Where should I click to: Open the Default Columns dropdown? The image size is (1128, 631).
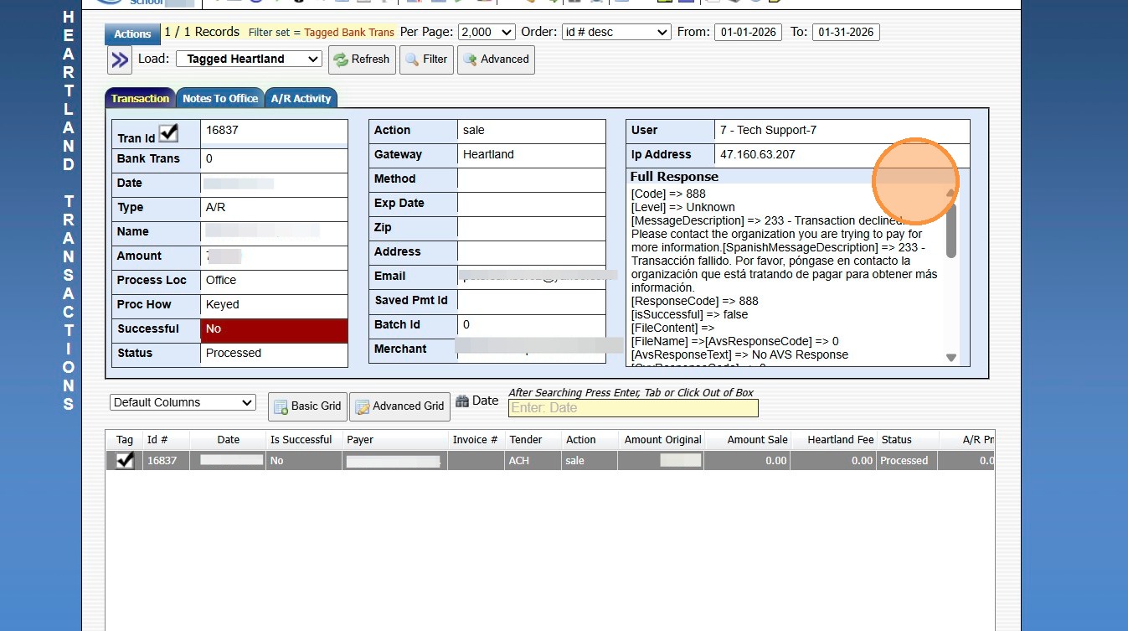pos(183,402)
